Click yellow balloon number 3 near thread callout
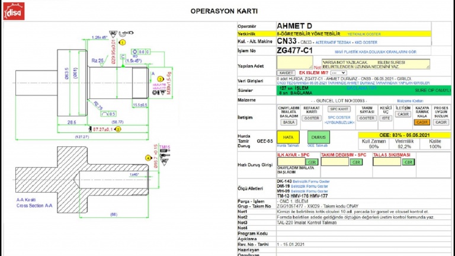Screen dimensions: 455x256 tap(160, 79)
